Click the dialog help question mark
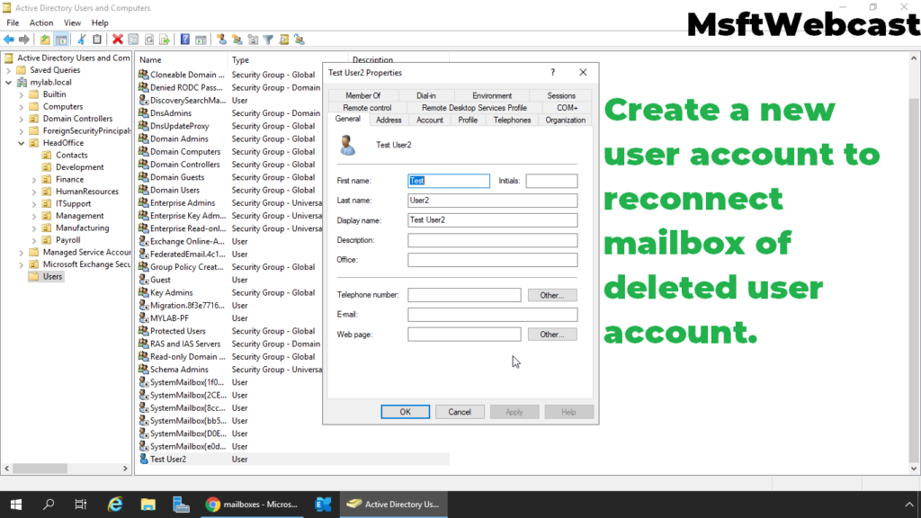This screenshot has width=921, height=518. coord(553,72)
